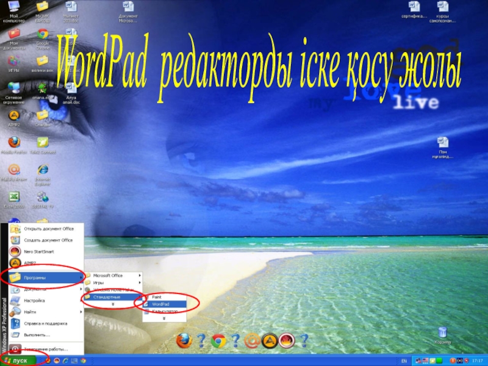Select the Mail.Ru Агент desktop shortcut

point(13,173)
